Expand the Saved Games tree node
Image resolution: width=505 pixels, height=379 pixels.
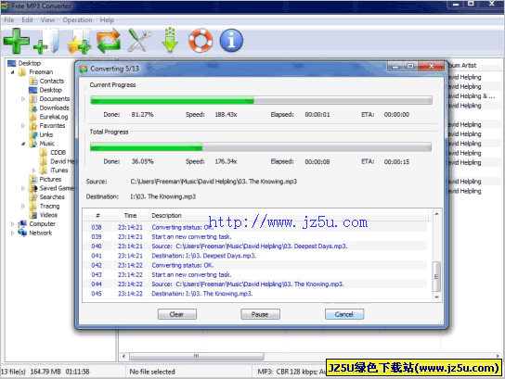coord(23,188)
